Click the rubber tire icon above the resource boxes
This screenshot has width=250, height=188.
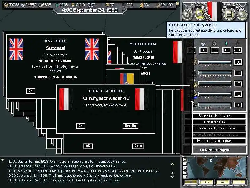[215, 44]
